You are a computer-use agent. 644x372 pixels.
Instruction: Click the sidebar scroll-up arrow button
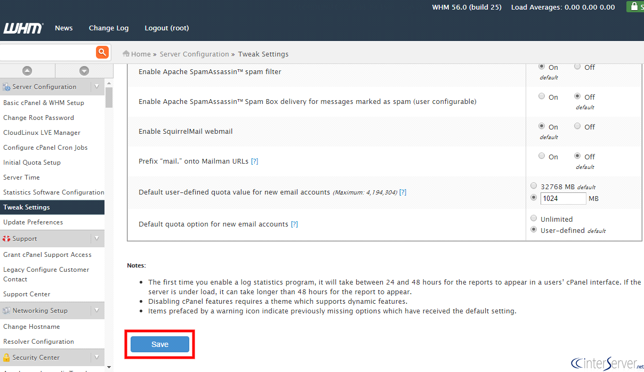(27, 71)
